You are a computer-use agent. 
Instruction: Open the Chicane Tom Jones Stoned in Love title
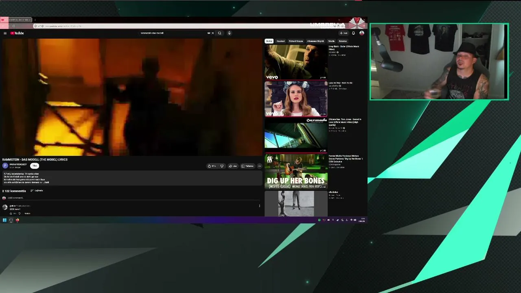click(x=345, y=122)
